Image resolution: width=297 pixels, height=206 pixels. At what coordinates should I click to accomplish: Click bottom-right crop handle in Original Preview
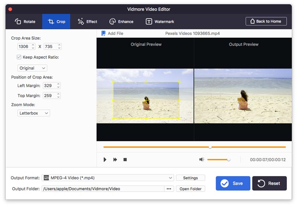[x=179, y=119]
